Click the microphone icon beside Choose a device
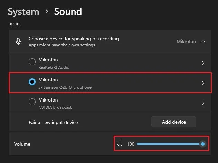This screenshot has width=218, height=163. click(x=19, y=41)
